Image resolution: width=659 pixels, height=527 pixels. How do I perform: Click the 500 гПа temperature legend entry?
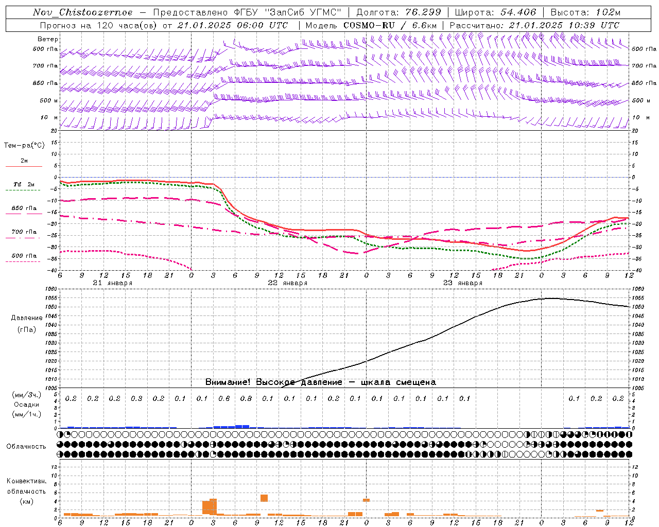pyautogui.click(x=24, y=256)
